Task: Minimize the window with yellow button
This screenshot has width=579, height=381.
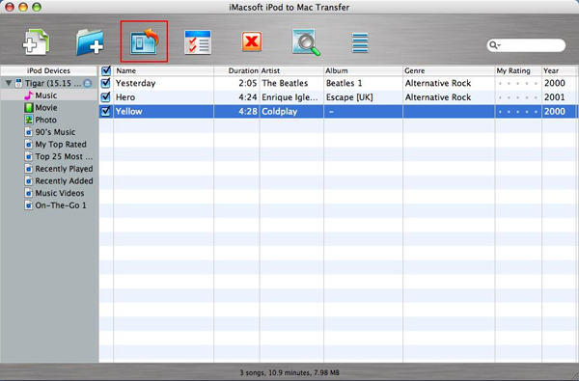Action: click(23, 7)
